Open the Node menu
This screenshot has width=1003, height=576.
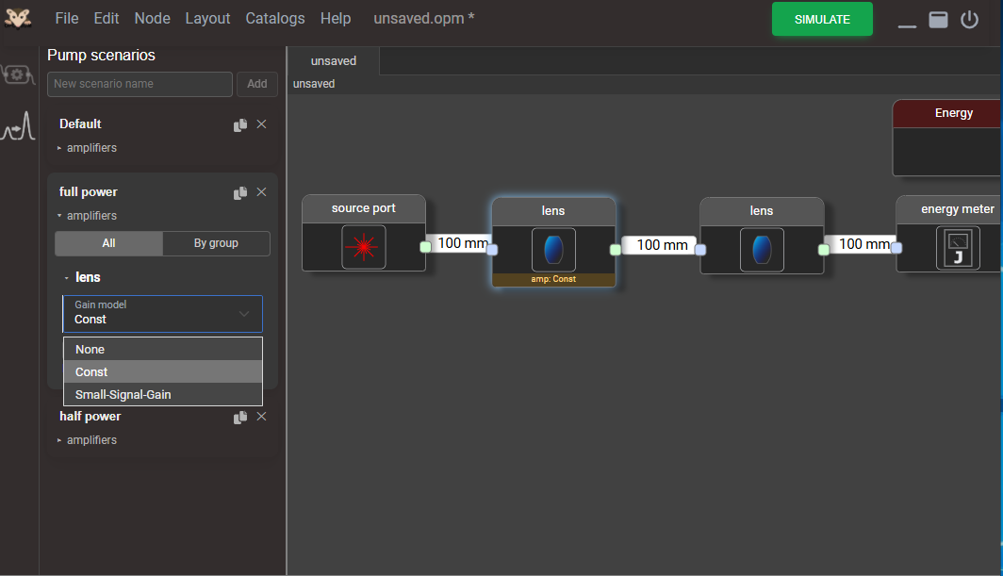tap(153, 19)
